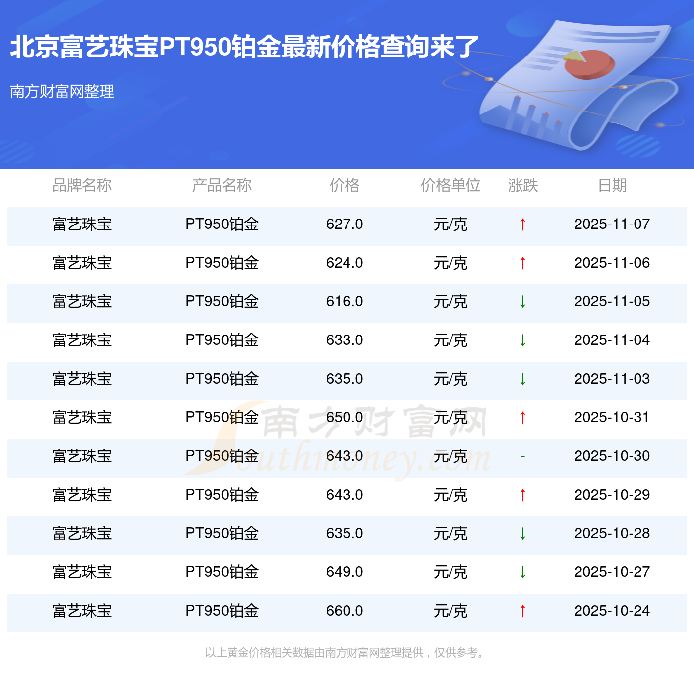Click the price 660.0
Image resolution: width=694 pixels, height=675 pixels.
[345, 611]
